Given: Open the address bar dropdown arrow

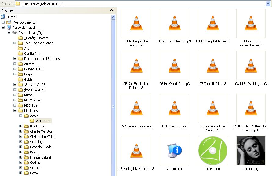Looking at the screenshot, I should tap(268, 4).
